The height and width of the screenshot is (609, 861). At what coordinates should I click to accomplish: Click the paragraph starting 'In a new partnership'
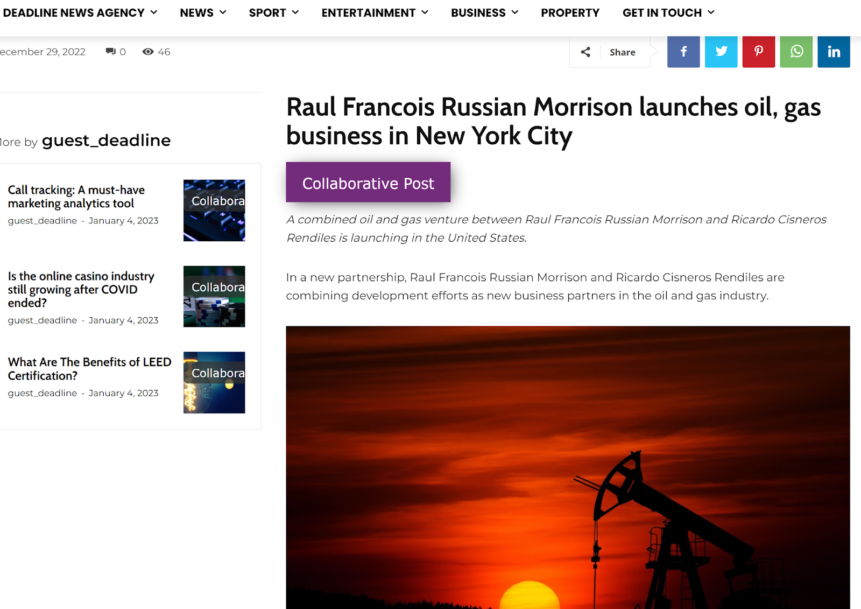pyautogui.click(x=535, y=286)
